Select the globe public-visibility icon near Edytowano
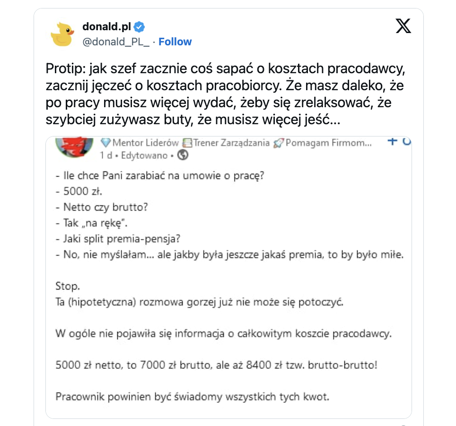 182,154
